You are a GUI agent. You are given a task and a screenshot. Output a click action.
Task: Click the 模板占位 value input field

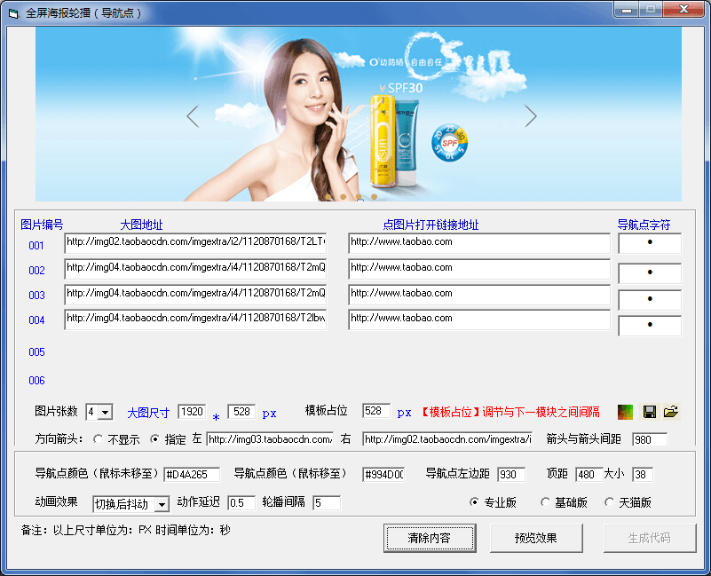pyautogui.click(x=376, y=412)
